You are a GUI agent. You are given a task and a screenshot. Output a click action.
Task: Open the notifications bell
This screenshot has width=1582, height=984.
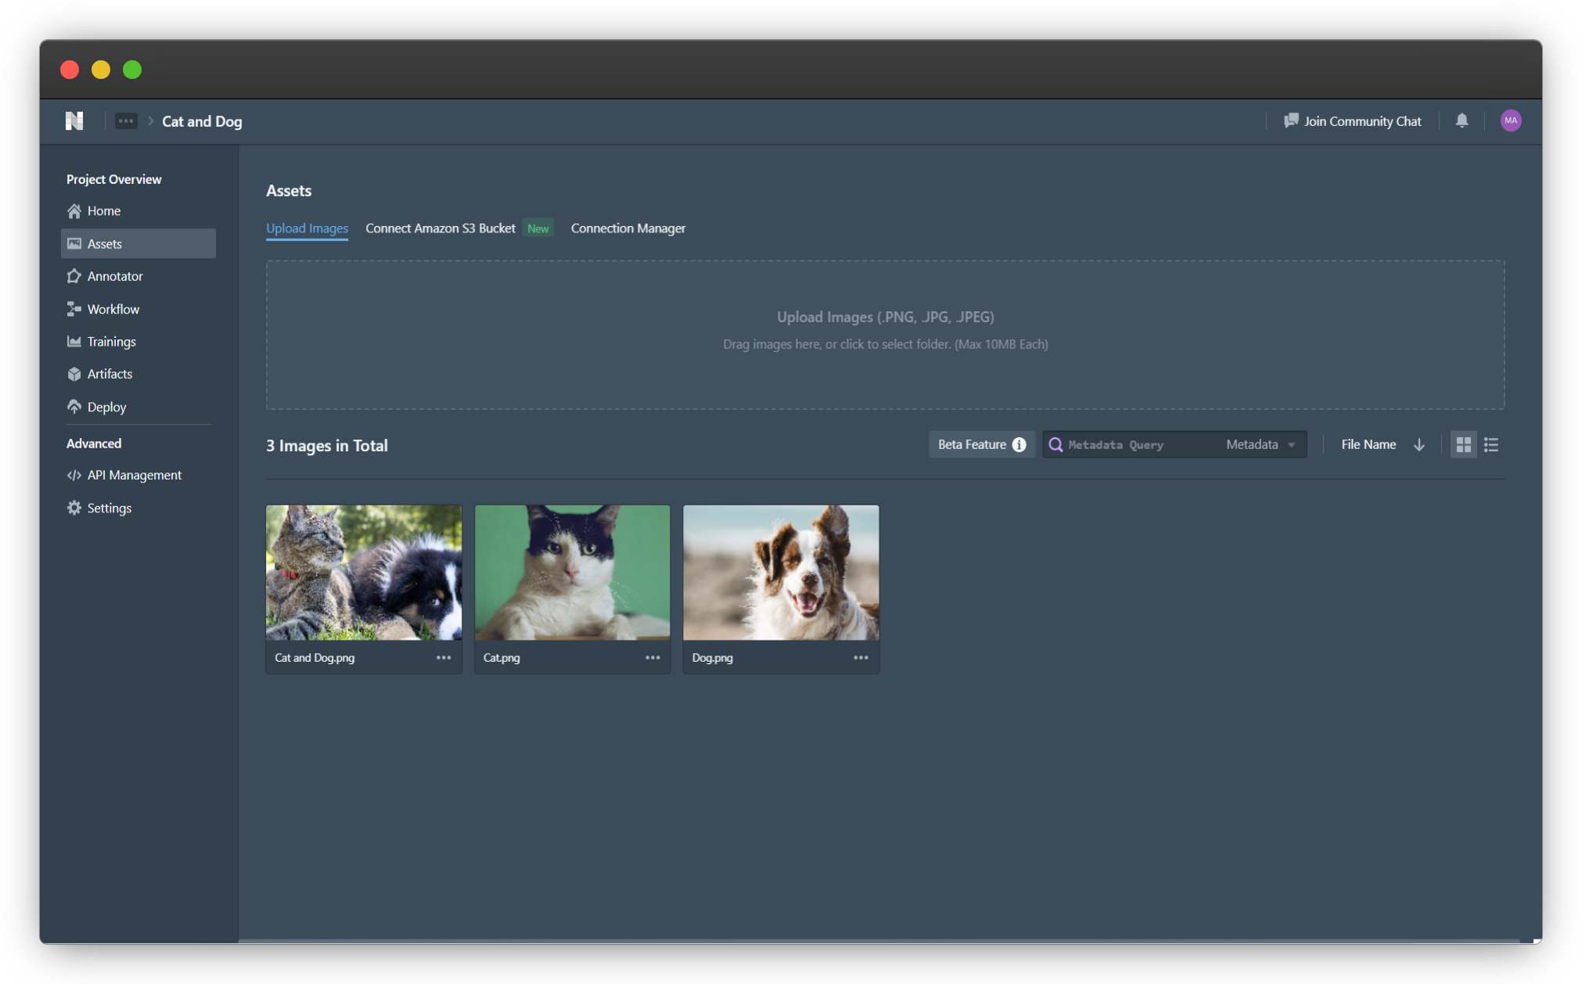1462,120
